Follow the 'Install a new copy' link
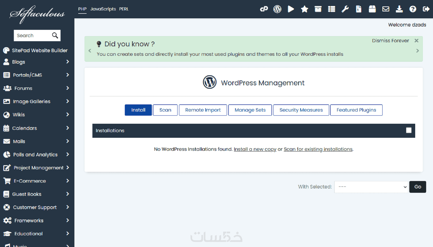The height and width of the screenshot is (247, 433). point(255,149)
